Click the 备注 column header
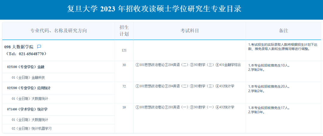The image size is (323, 136). click(x=283, y=31)
